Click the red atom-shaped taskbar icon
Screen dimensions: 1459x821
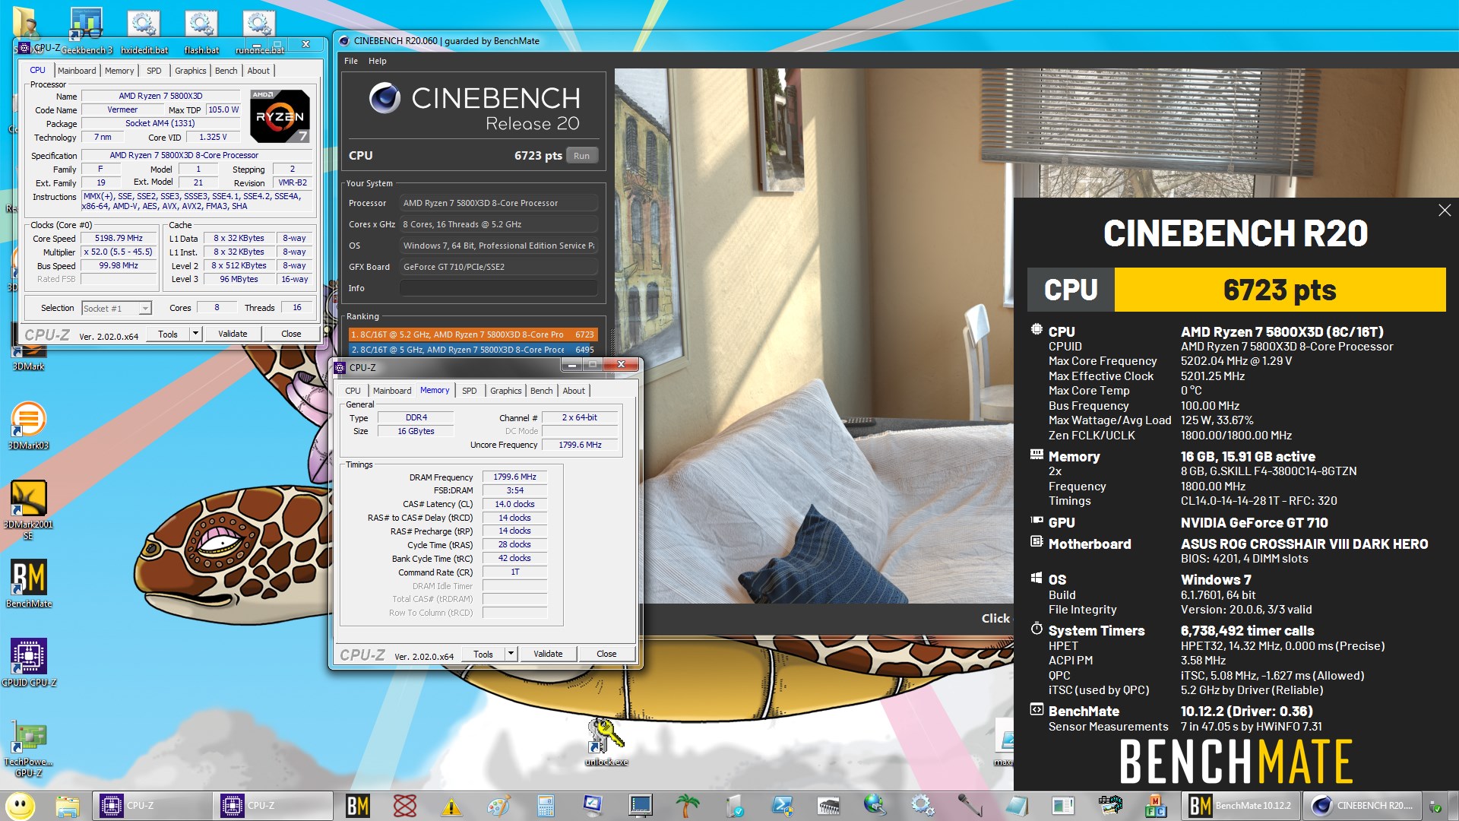(405, 806)
